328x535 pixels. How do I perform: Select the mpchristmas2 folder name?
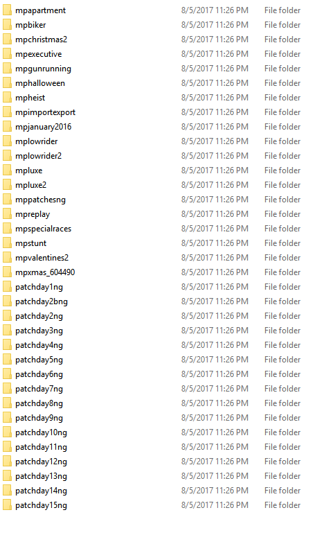[42, 40]
